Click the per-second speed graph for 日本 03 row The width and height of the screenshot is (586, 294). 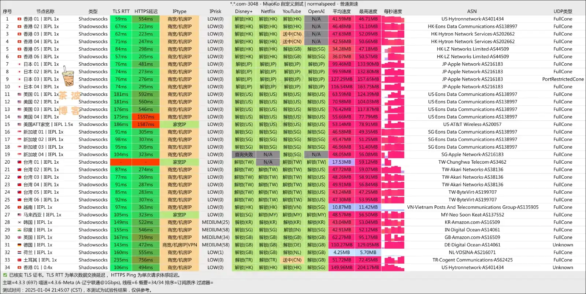pos(393,79)
